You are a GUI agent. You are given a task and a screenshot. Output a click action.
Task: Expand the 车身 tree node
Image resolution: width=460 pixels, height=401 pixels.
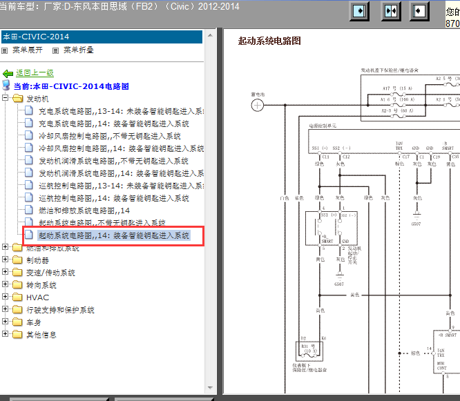[5, 321]
